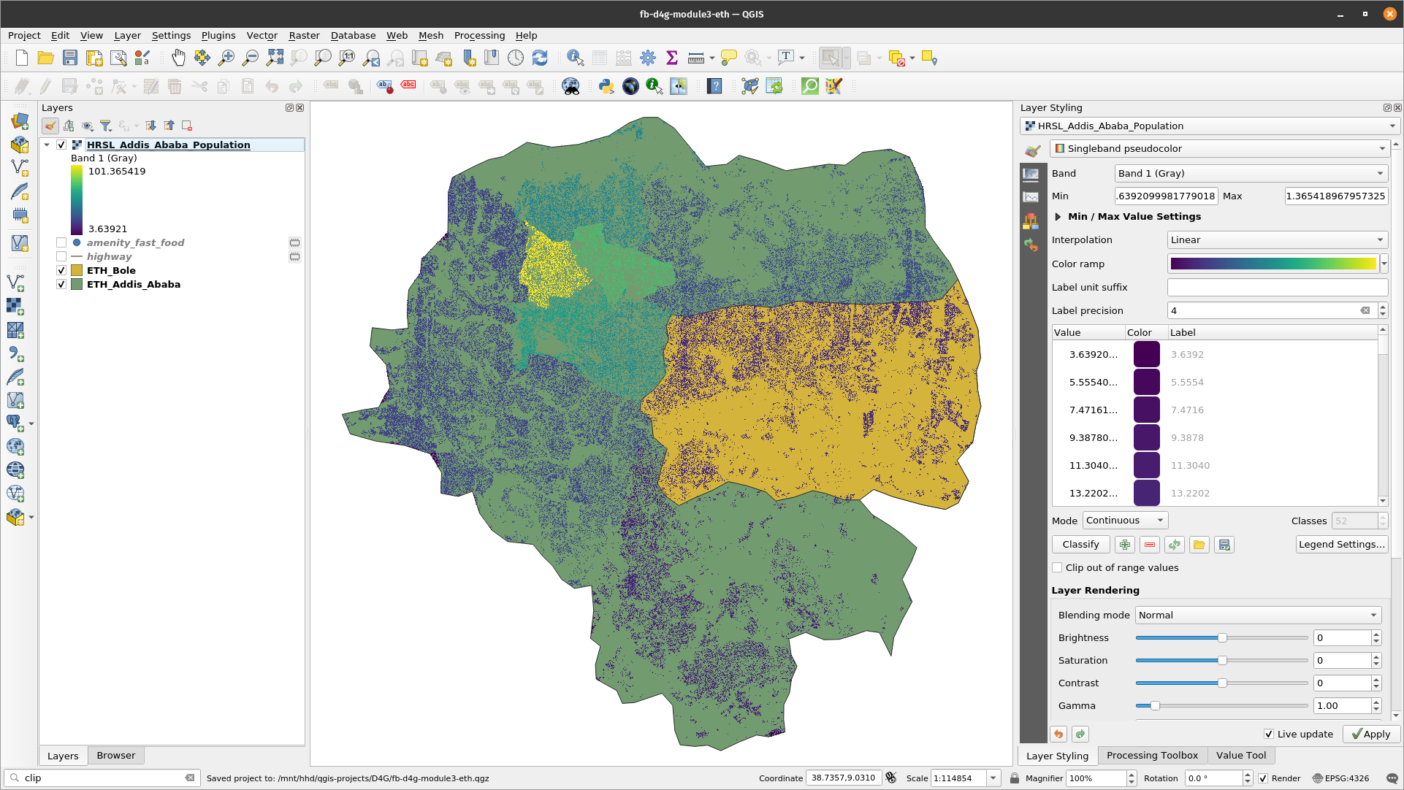Open the Python Console icon

click(606, 85)
